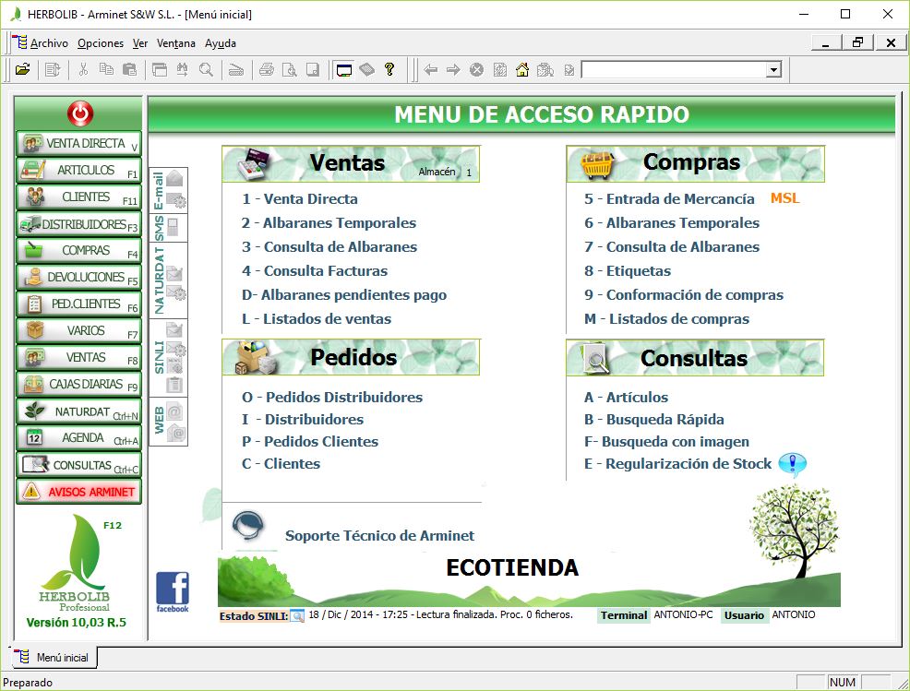910x691 pixels.
Task: Open CLIENTES F11 sidebar button
Action: tap(79, 197)
